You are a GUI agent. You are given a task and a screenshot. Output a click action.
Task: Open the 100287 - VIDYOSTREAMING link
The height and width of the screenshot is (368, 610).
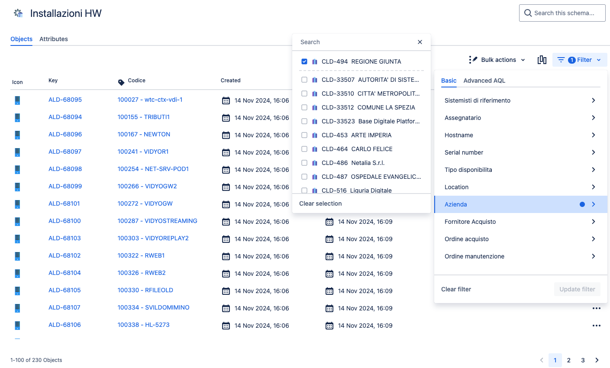(158, 221)
